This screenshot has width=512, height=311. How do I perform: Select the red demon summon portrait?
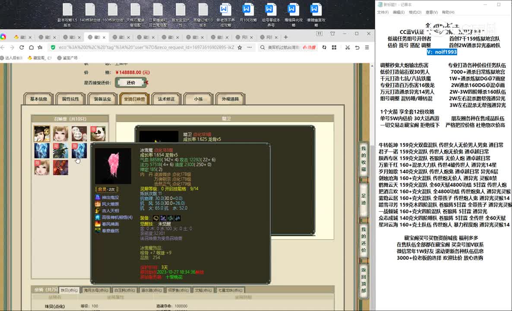click(61, 167)
